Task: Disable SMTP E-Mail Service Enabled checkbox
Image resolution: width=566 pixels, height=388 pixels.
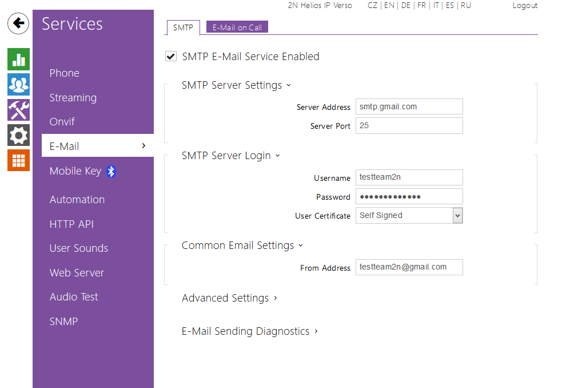Action: tap(170, 56)
